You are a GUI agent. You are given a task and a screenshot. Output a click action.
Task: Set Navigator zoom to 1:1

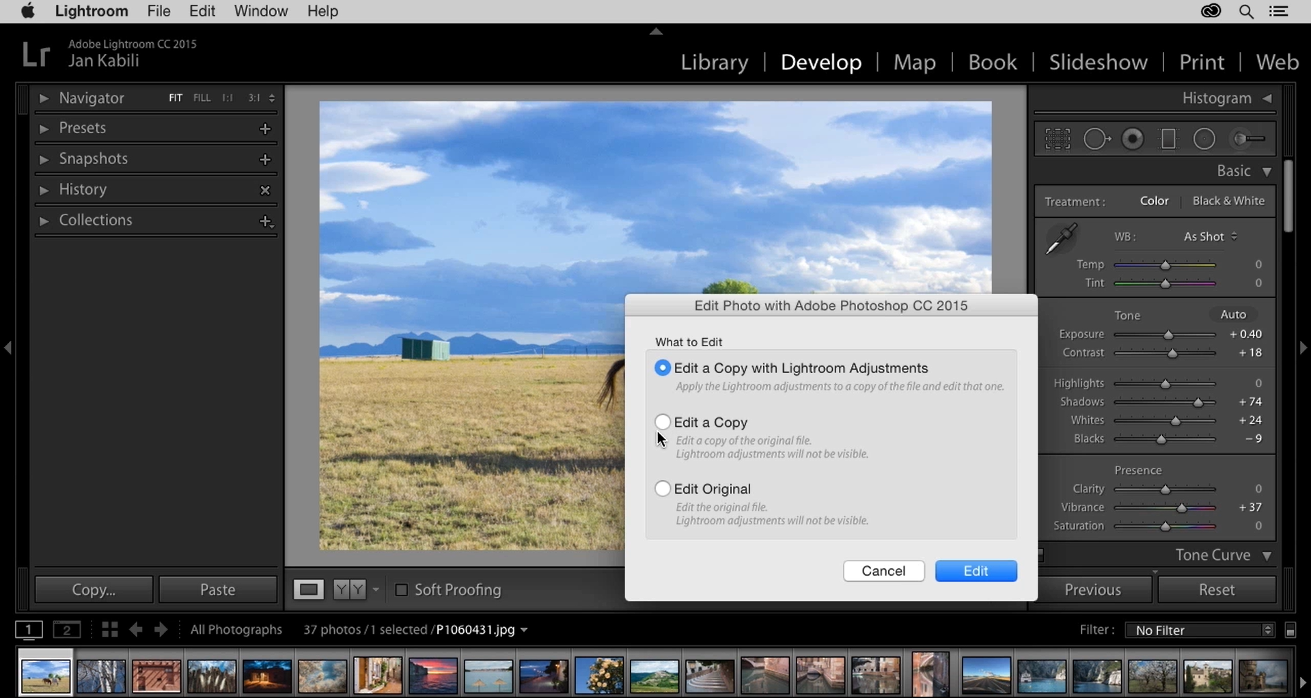[x=227, y=98]
